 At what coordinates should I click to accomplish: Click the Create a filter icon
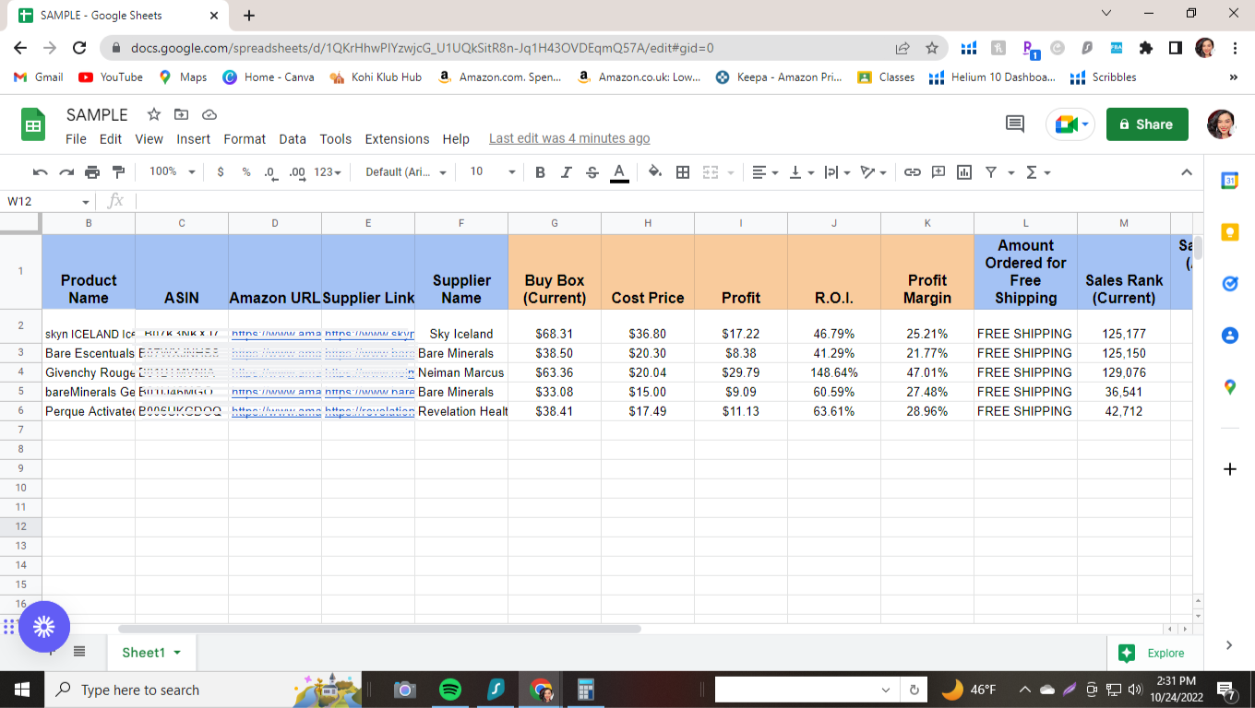tap(991, 172)
